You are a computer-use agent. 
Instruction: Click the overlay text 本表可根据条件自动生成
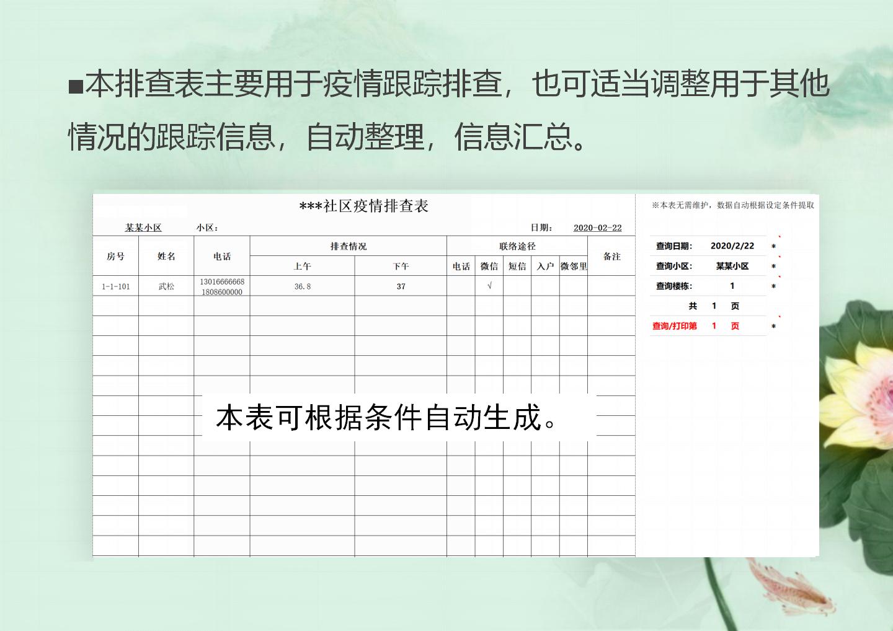(x=387, y=418)
